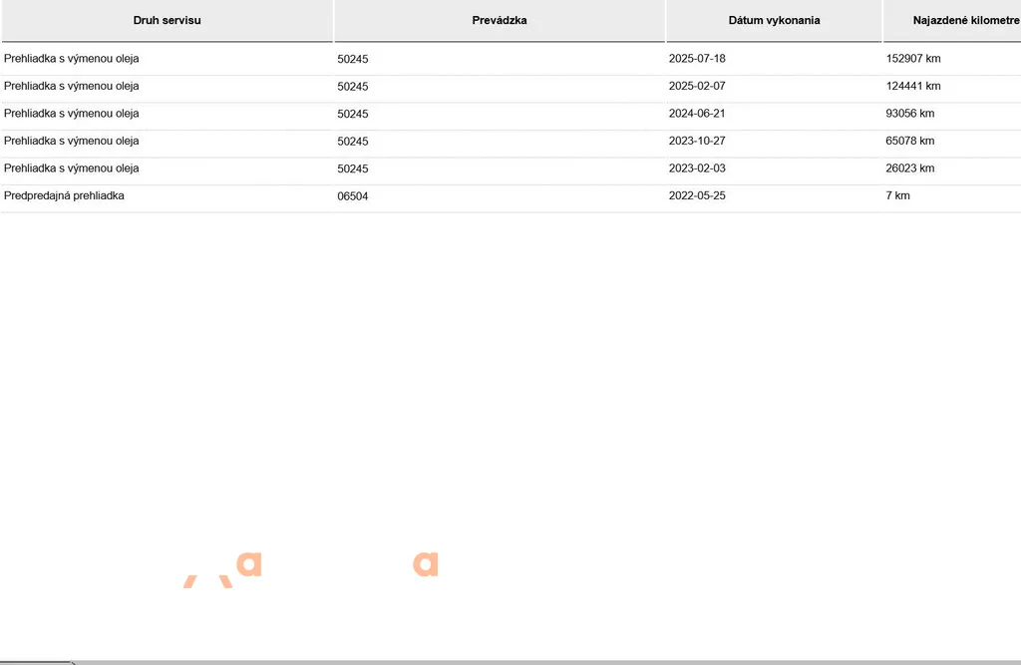Click the 2024-06-21 date cell

click(697, 114)
